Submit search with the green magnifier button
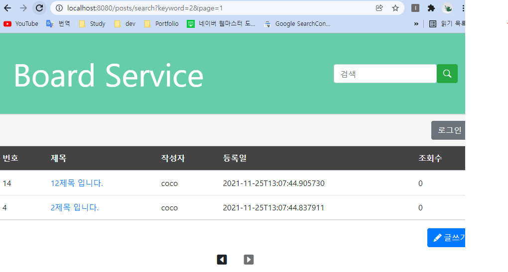 pyautogui.click(x=447, y=74)
